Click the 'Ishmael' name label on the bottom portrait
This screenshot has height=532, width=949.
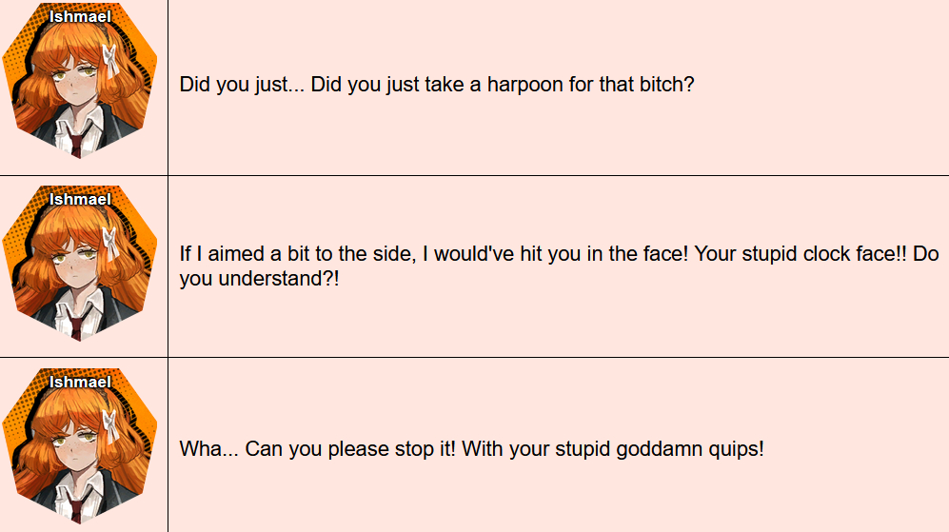tap(80, 382)
